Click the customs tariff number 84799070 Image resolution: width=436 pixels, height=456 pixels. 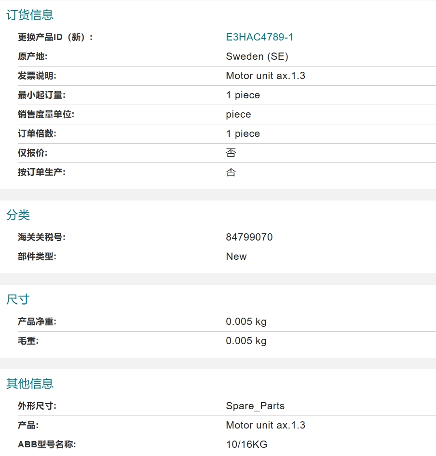pyautogui.click(x=249, y=237)
